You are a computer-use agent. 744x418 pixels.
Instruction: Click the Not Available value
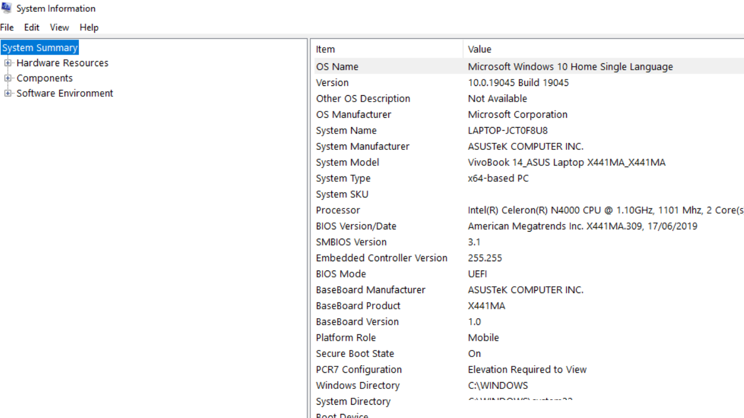pyautogui.click(x=498, y=99)
